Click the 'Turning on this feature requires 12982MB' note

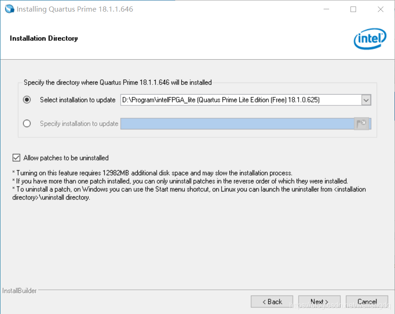[152, 173]
